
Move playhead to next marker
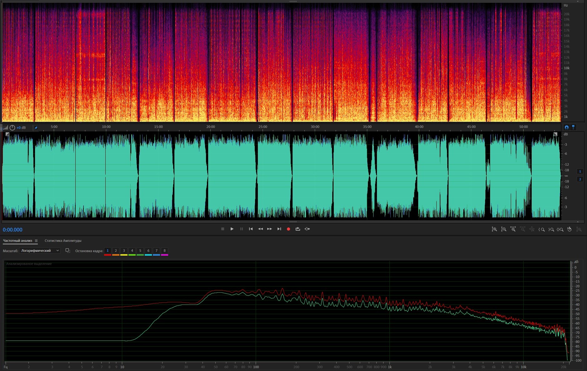279,229
